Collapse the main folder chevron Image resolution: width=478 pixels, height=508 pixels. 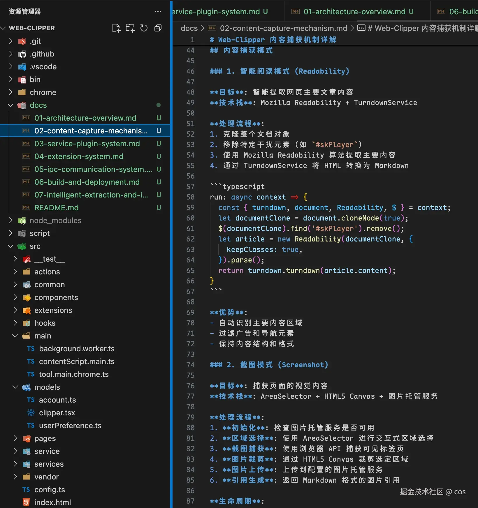15,336
